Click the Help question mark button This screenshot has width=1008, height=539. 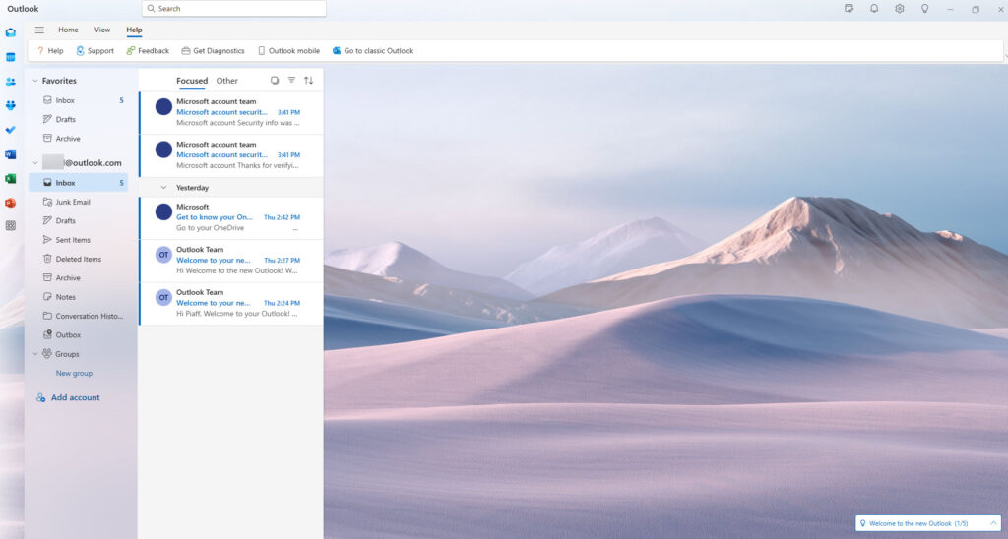pyautogui.click(x=50, y=51)
